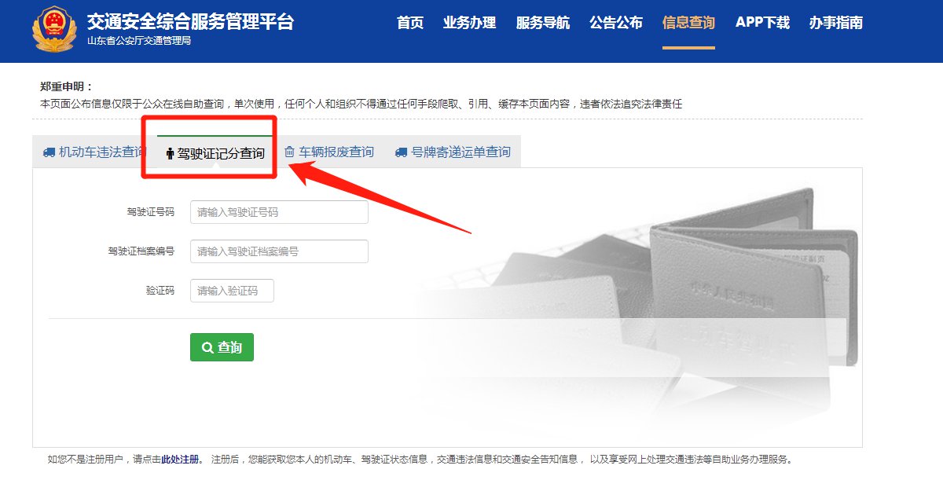Screen dimensions: 943x491
Task: Click the police emblem logo
Action: pyautogui.click(x=56, y=30)
